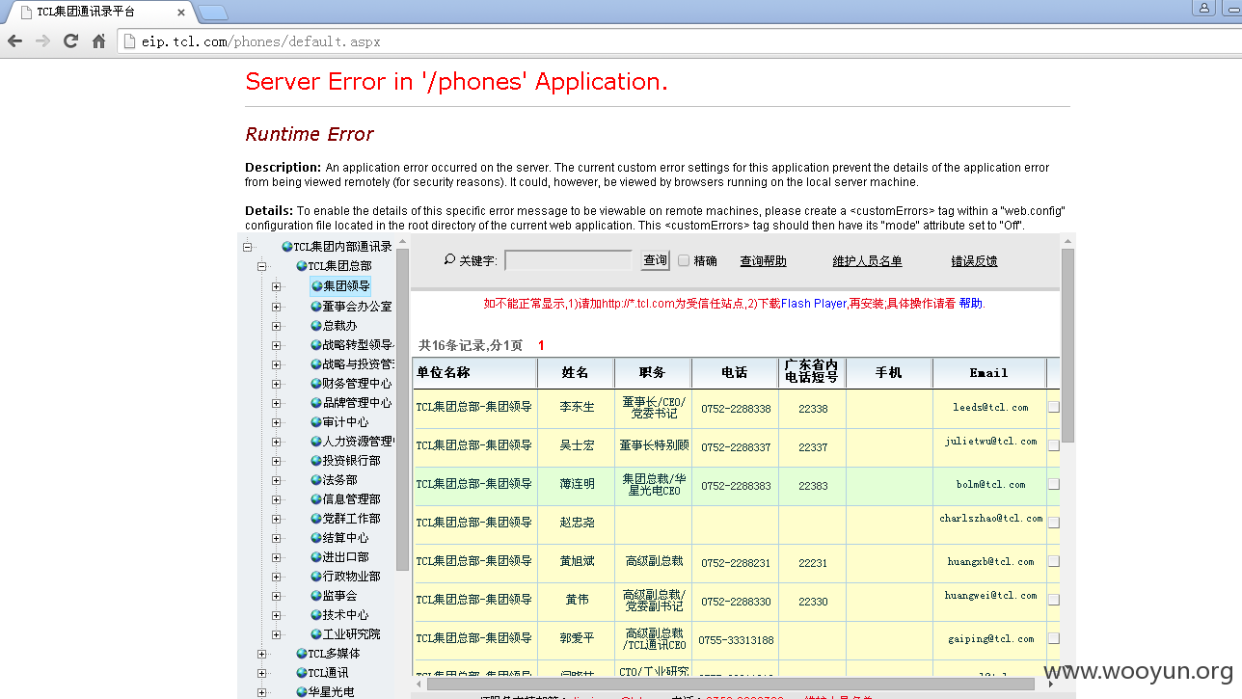
Task: Click the globe icon beside TCL通讯
Action: coord(302,672)
